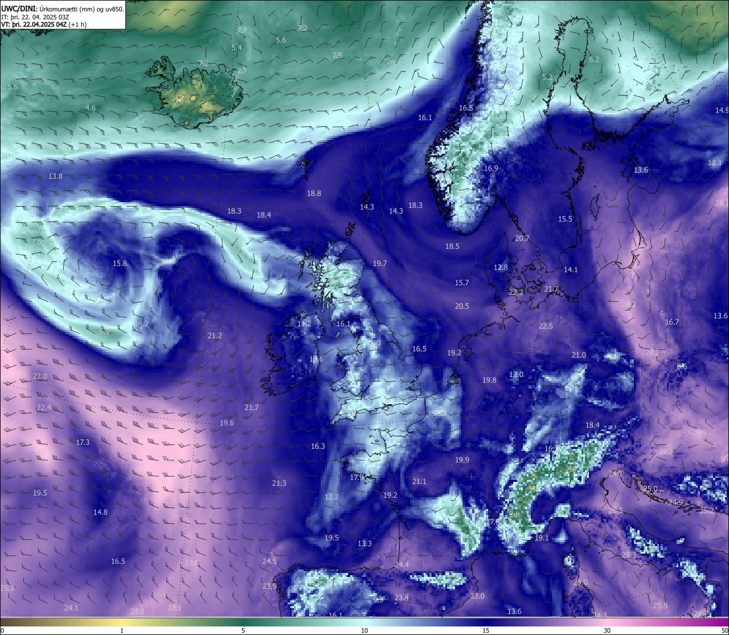
Task: Click the 15.5 value on the map
Action: click(565, 219)
